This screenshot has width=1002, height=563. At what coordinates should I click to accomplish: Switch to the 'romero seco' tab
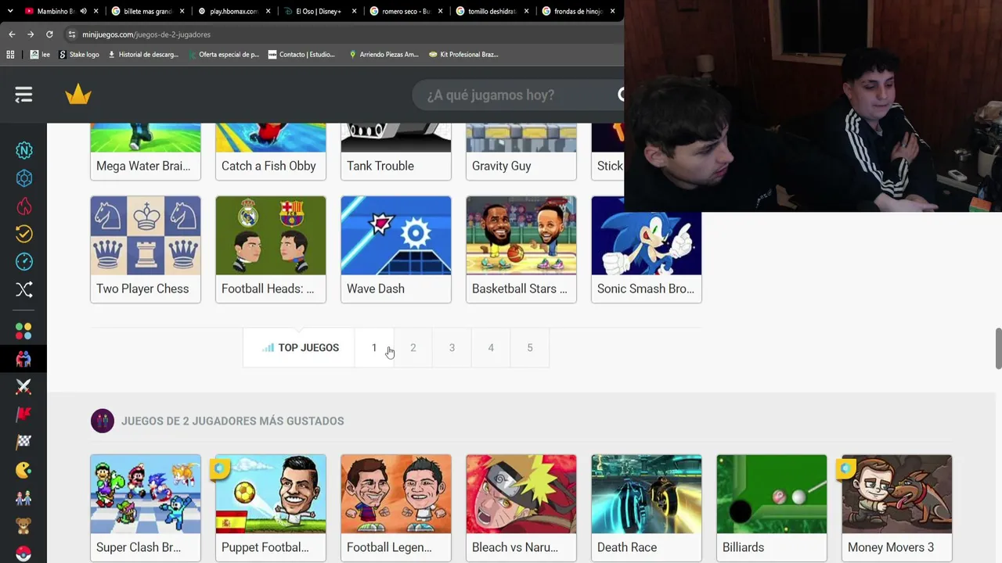click(405, 11)
